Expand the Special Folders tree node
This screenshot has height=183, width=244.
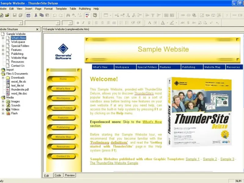pyautogui.click(x=3, y=46)
